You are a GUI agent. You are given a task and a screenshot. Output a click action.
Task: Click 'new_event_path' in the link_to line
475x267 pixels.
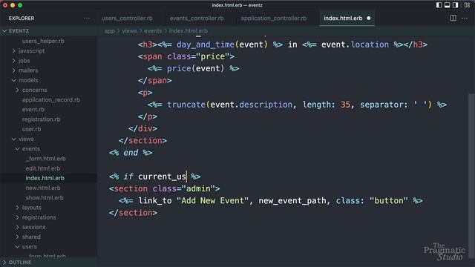292,201
